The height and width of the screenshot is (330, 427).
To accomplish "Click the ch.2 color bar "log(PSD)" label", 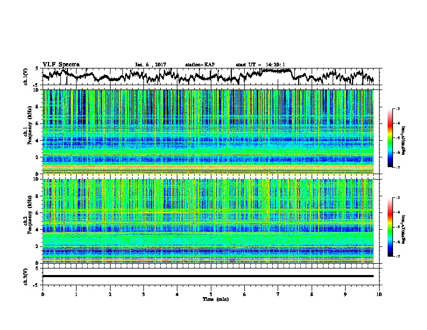I will tap(403, 229).
